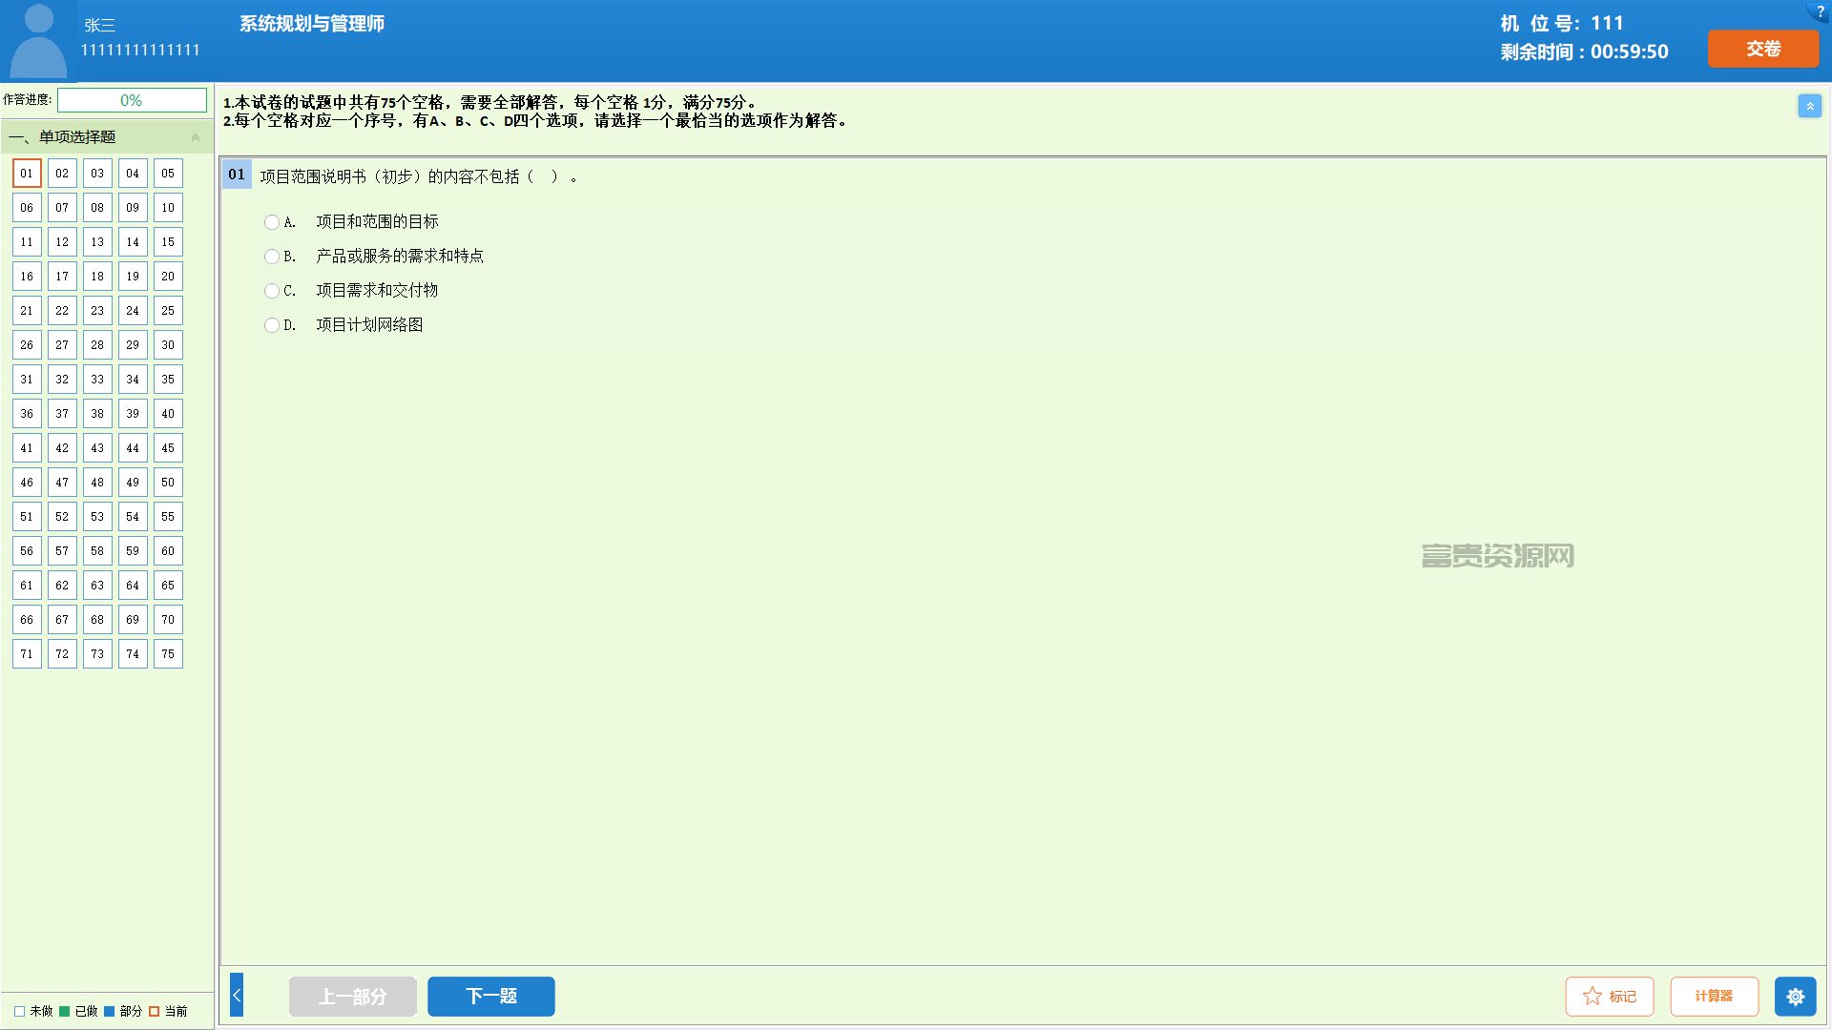Jump to question 24
The height and width of the screenshot is (1030, 1832).
pyautogui.click(x=133, y=311)
